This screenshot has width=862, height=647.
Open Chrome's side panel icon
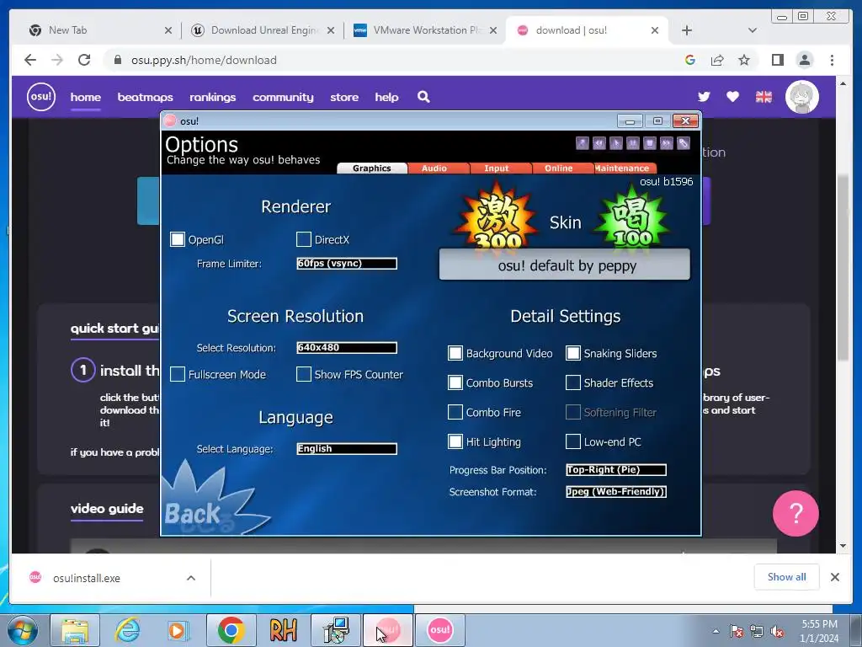(x=777, y=60)
